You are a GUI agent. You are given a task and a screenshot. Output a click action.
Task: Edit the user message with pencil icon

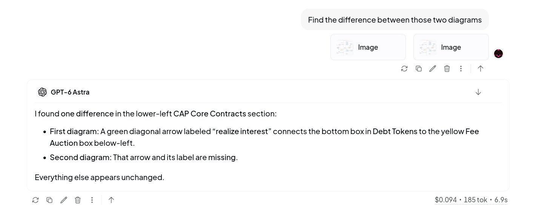(x=433, y=69)
